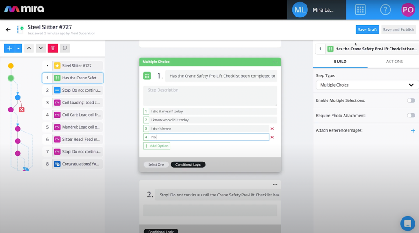The width and height of the screenshot is (419, 233).
Task: Move step down with the down chevron
Action: click(41, 48)
